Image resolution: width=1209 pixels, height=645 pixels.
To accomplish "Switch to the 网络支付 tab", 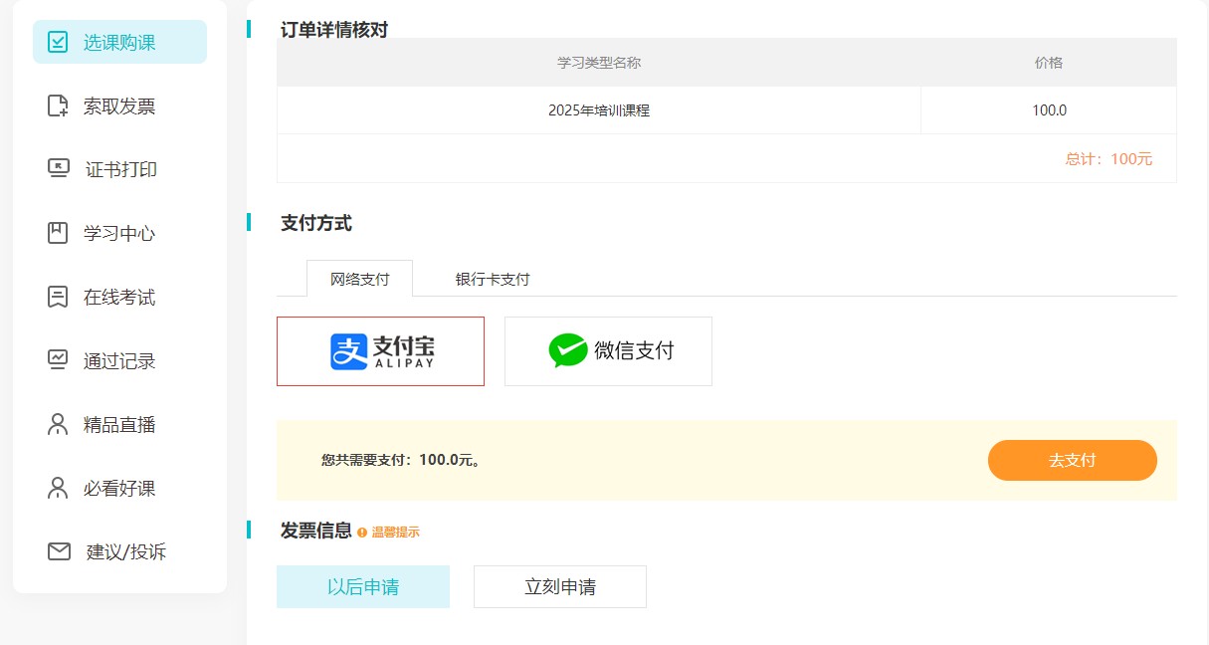I will point(359,279).
